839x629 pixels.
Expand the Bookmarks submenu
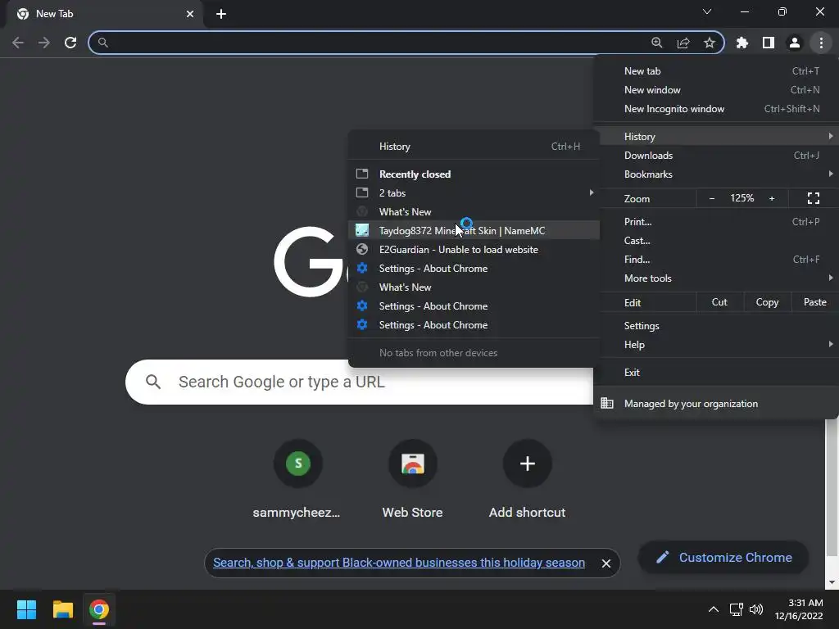pos(716,174)
